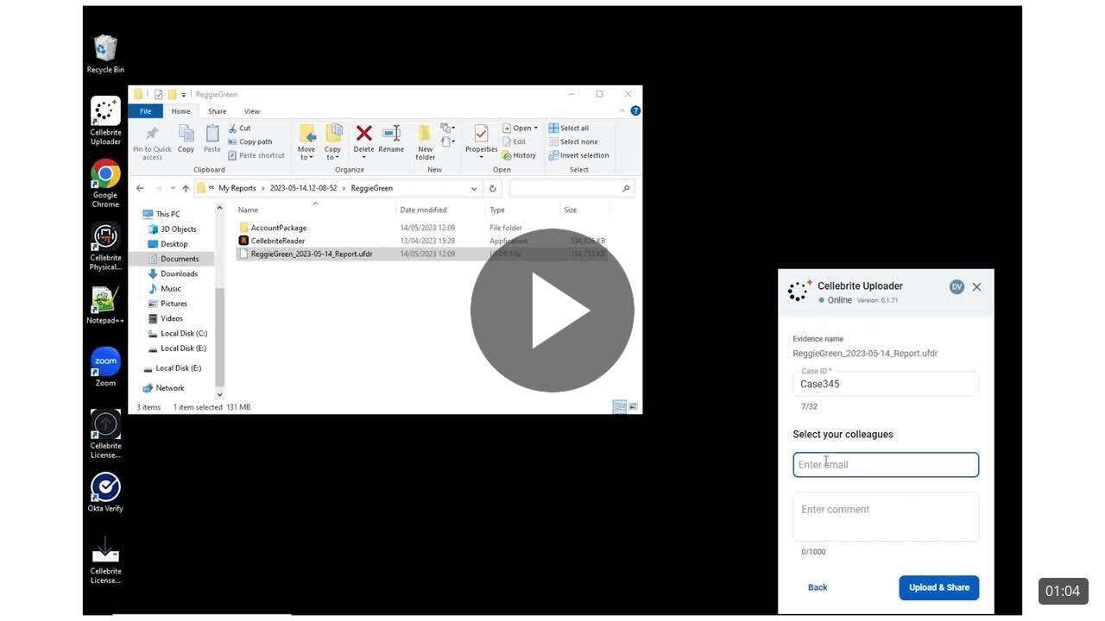Click the Copy icon in Clipboard group
The height and width of the screenshot is (621, 1105).
[186, 139]
